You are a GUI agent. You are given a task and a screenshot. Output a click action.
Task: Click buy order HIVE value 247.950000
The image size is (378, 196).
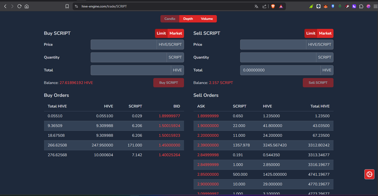(x=102, y=145)
